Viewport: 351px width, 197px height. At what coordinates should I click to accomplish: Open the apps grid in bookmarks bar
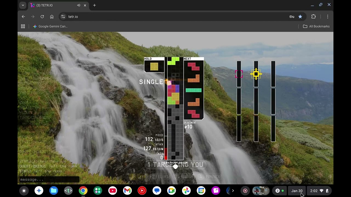pyautogui.click(x=23, y=26)
